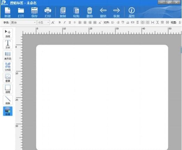Toggle underline U formatting
The image size is (182, 150).
click(70, 22)
